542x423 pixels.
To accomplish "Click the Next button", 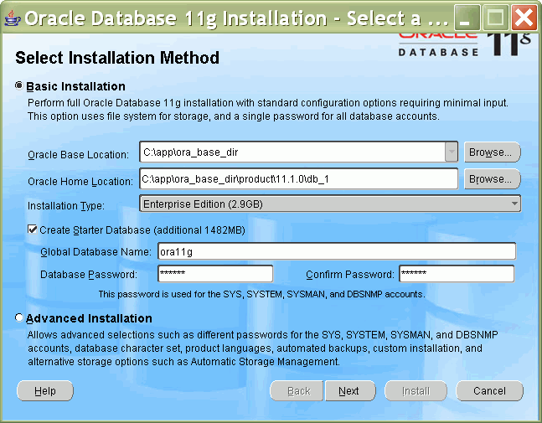I will click(350, 390).
